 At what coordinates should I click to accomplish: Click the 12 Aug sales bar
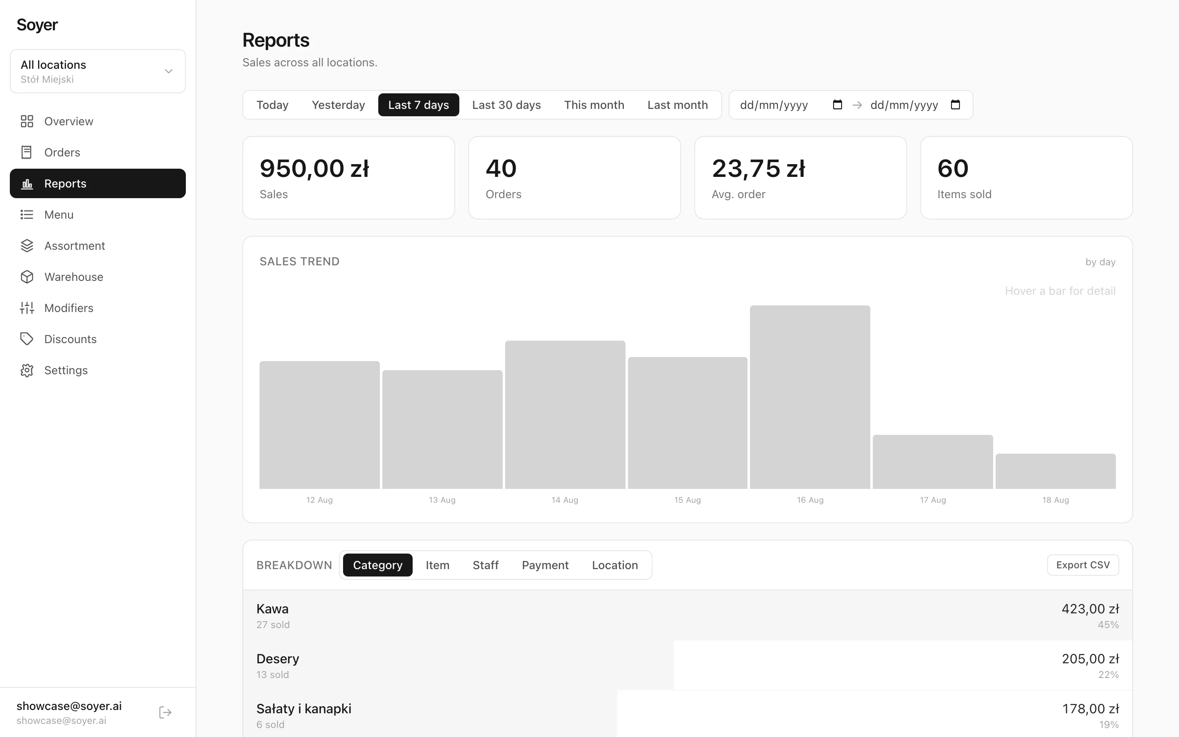click(320, 425)
